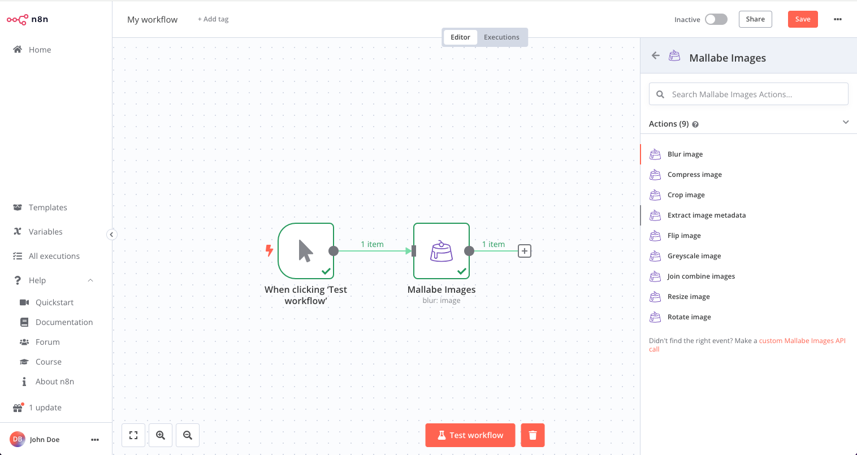Open the Documentation link
Viewport: 857px width, 455px height.
(x=56, y=322)
